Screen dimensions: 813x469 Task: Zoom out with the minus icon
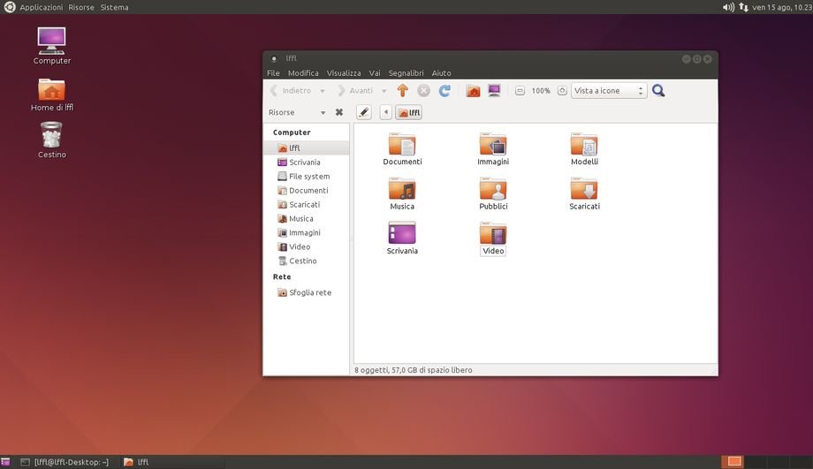[x=520, y=91]
